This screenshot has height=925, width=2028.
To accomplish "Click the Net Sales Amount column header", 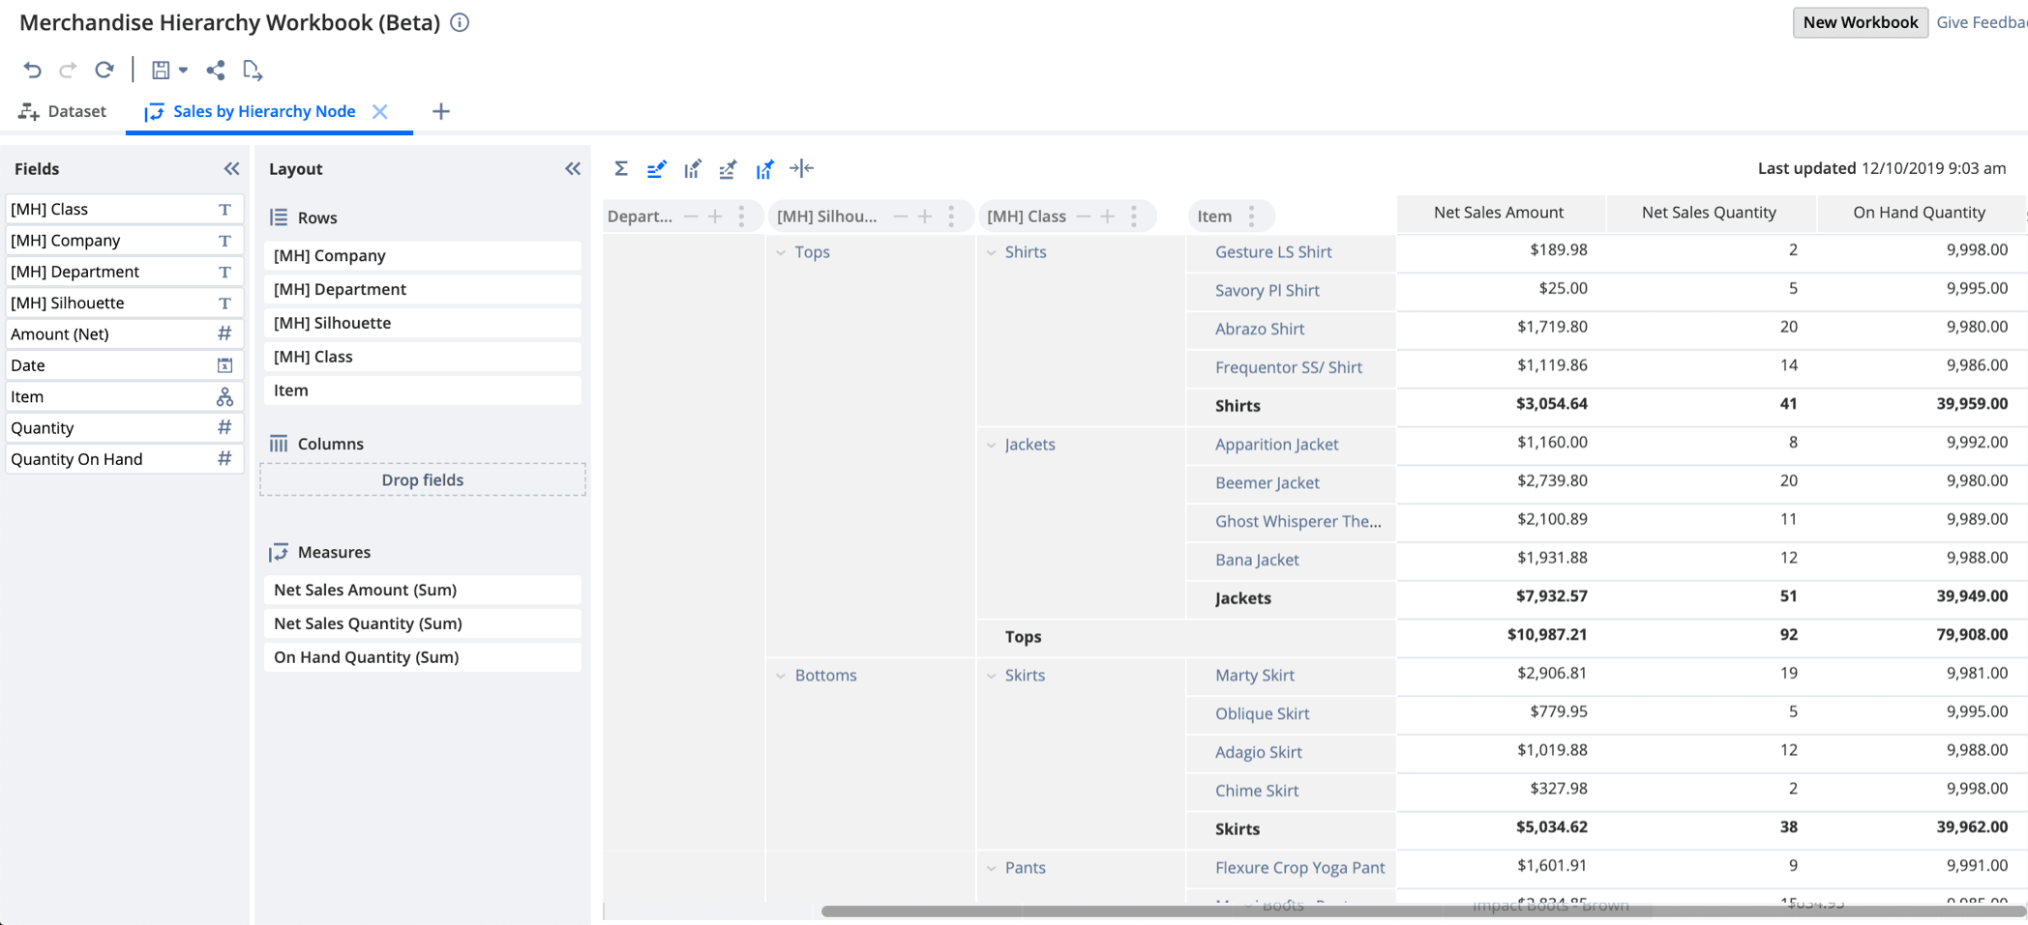I will [x=1499, y=213].
